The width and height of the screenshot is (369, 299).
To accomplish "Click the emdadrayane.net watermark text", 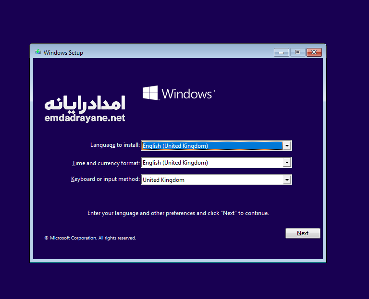I will (x=85, y=118).
